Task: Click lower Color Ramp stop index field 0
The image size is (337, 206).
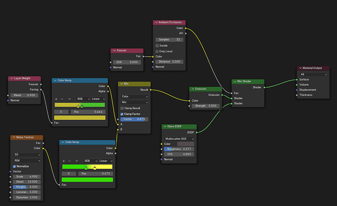Action: click(69, 174)
